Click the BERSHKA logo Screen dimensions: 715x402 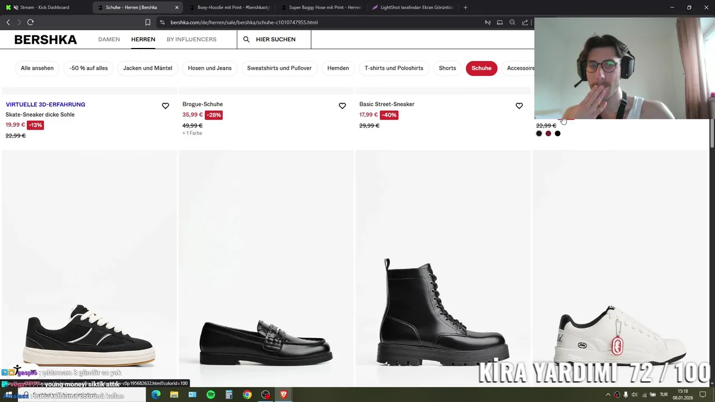tap(45, 40)
